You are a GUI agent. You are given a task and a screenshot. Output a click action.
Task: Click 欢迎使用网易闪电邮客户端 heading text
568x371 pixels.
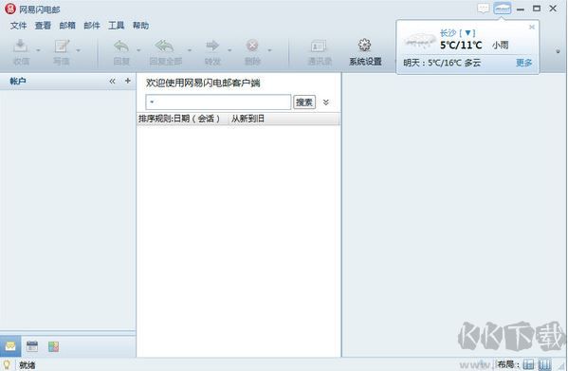coord(203,83)
